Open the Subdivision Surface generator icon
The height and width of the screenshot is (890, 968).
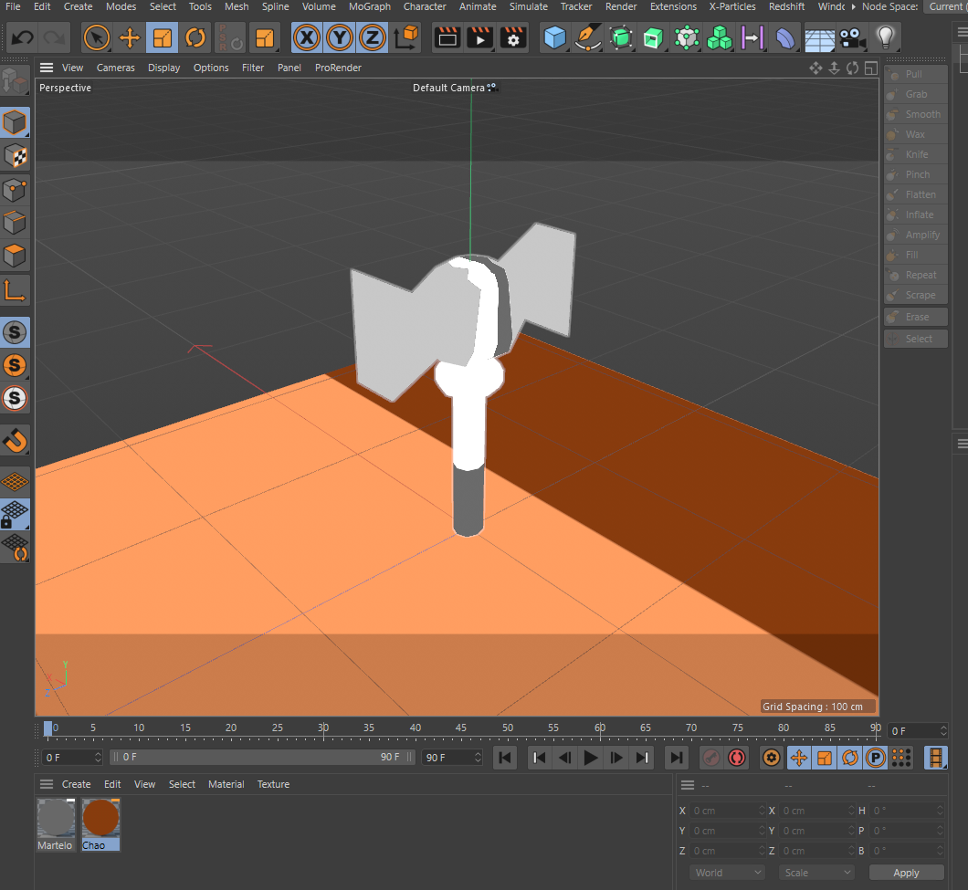click(621, 37)
